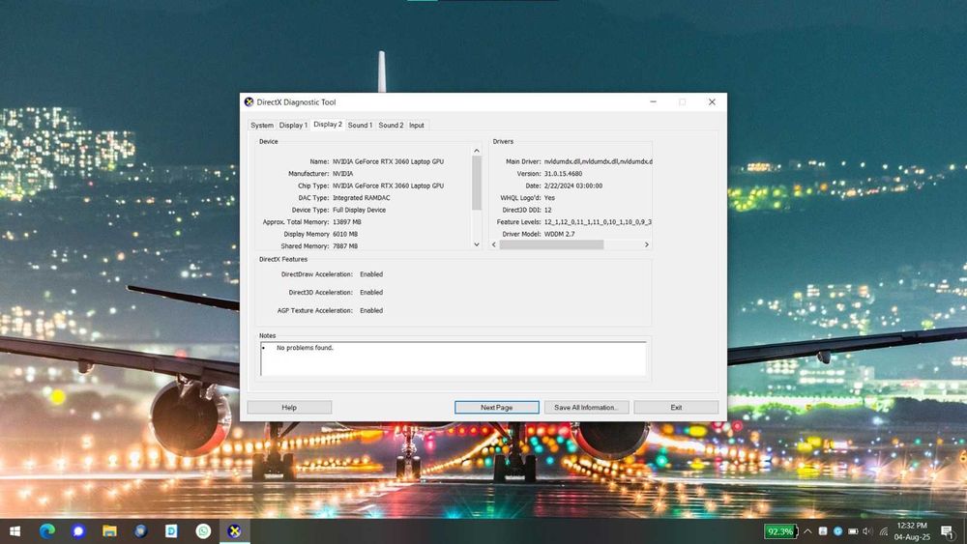Image resolution: width=967 pixels, height=544 pixels.
Task: Click the Next Page button
Action: pos(496,407)
